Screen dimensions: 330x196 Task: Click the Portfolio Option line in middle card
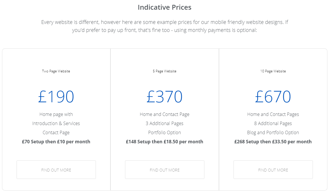pos(165,132)
